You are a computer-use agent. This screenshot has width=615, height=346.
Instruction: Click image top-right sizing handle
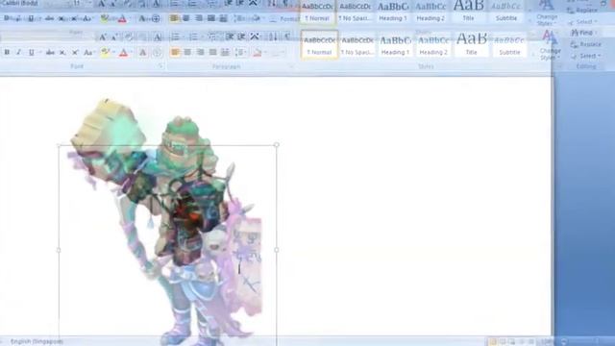pos(277,145)
